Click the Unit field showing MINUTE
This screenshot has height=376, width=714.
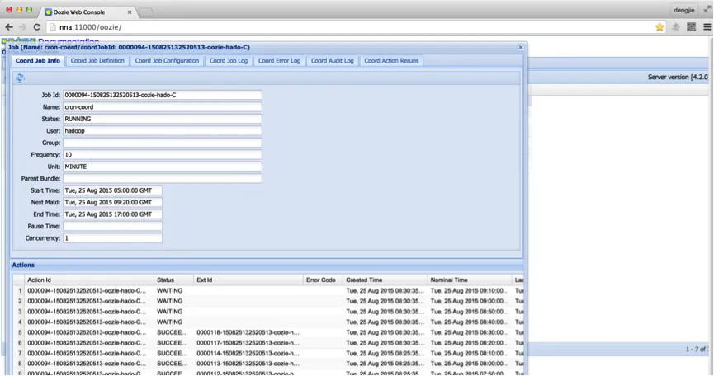coord(163,167)
